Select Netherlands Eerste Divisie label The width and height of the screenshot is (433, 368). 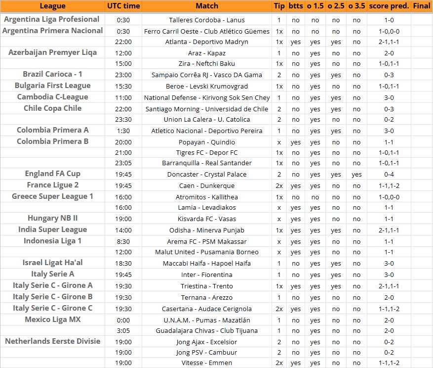coord(52,341)
